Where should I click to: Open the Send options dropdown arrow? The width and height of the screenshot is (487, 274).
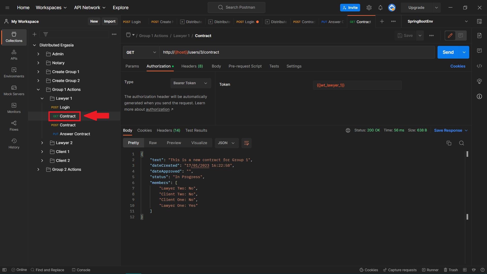click(464, 52)
